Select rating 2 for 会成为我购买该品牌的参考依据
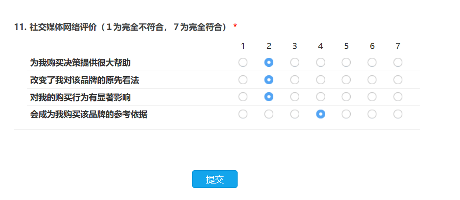Image resolution: width=460 pixels, height=200 pixels. click(x=269, y=114)
